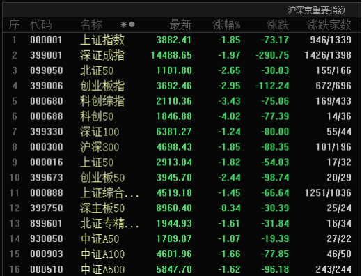Select the 中证A500 row name
The image size is (362, 276).
pyautogui.click(x=103, y=269)
